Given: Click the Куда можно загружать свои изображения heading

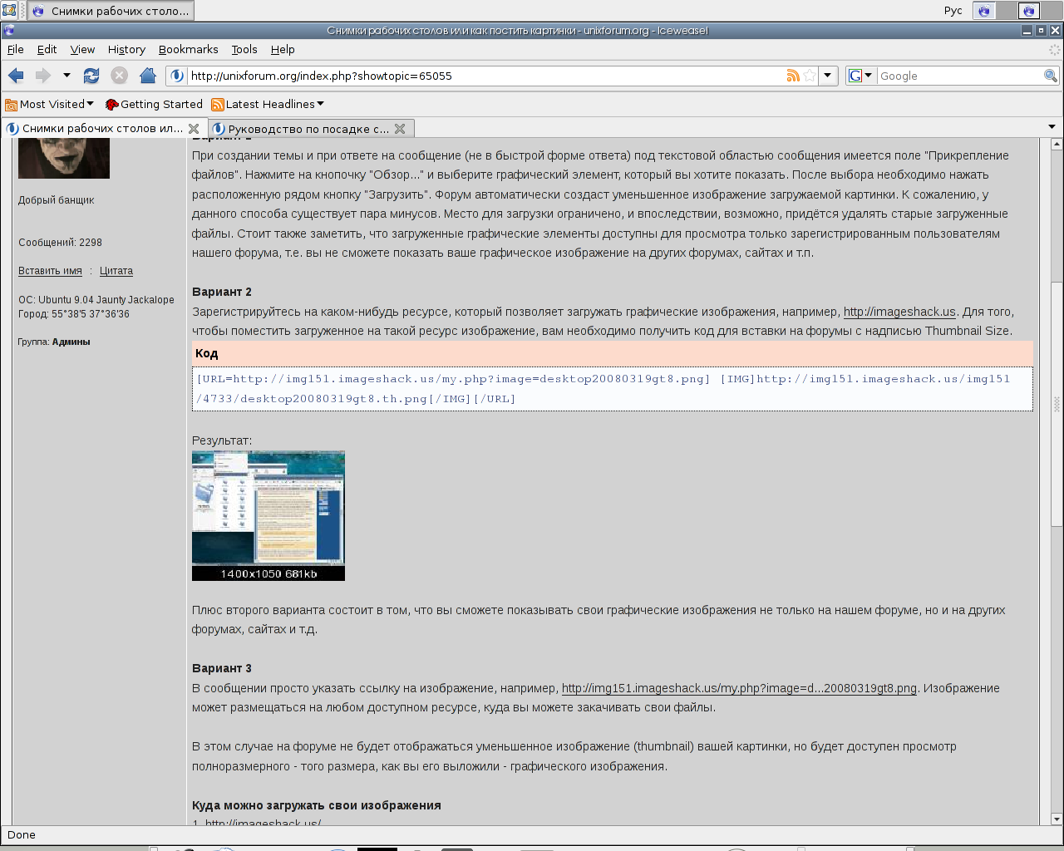Looking at the screenshot, I should (317, 805).
